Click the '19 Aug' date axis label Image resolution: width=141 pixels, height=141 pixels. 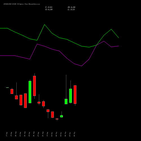click(x=11, y=134)
